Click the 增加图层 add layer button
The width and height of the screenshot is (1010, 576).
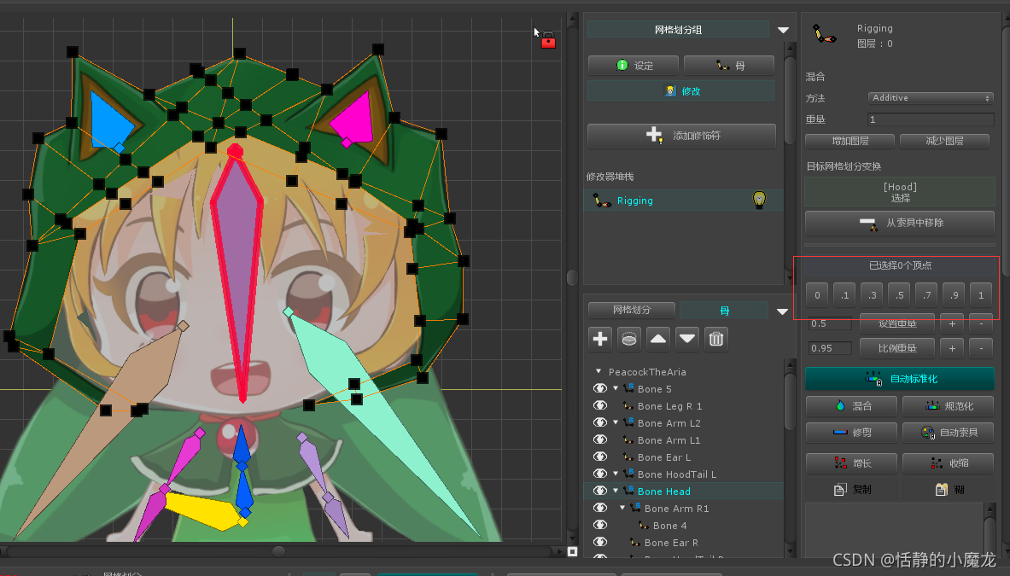(850, 140)
